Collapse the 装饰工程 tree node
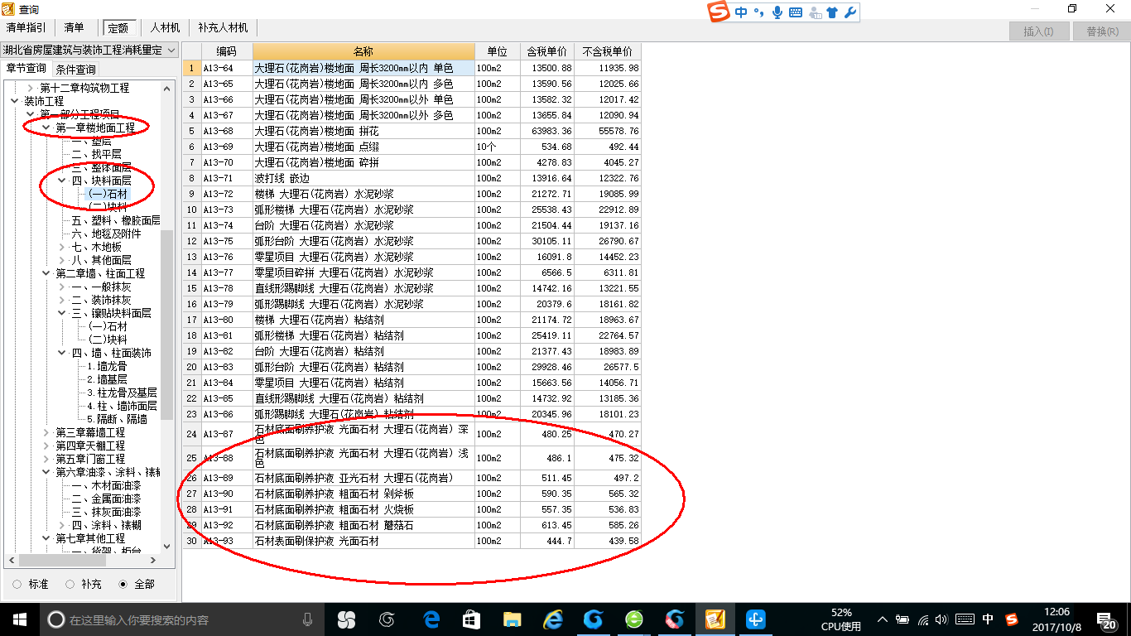This screenshot has height=636, width=1131. click(x=14, y=101)
